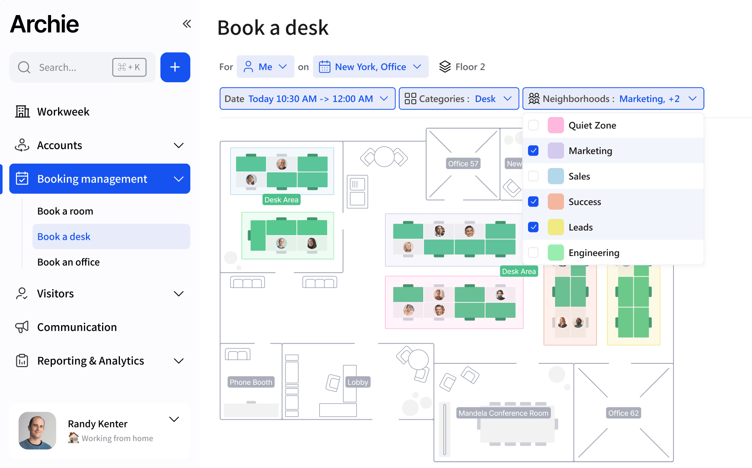The image size is (752, 468).
Task: Collapse the Booking management chevron
Action: tap(179, 179)
